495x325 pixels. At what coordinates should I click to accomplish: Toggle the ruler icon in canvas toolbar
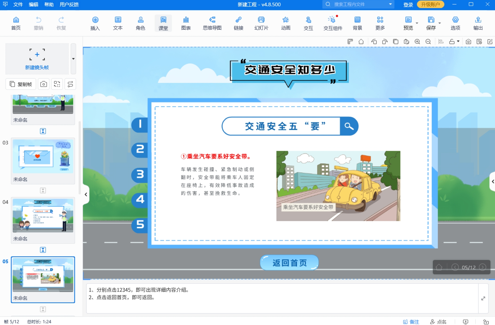click(x=350, y=41)
